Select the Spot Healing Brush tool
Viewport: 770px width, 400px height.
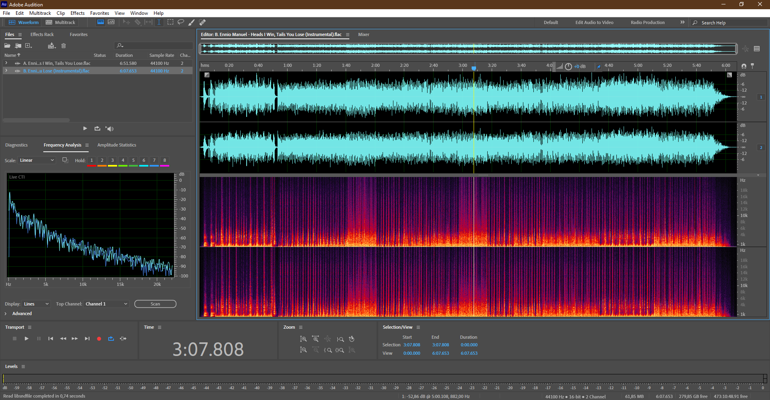coord(203,22)
